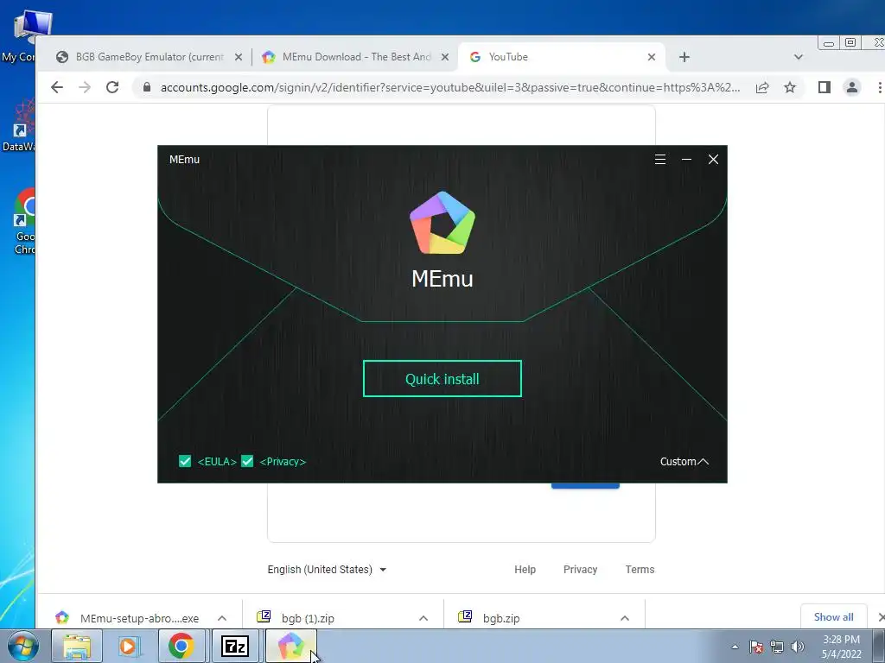Click MEmu installer taskbar icon

[290, 646]
